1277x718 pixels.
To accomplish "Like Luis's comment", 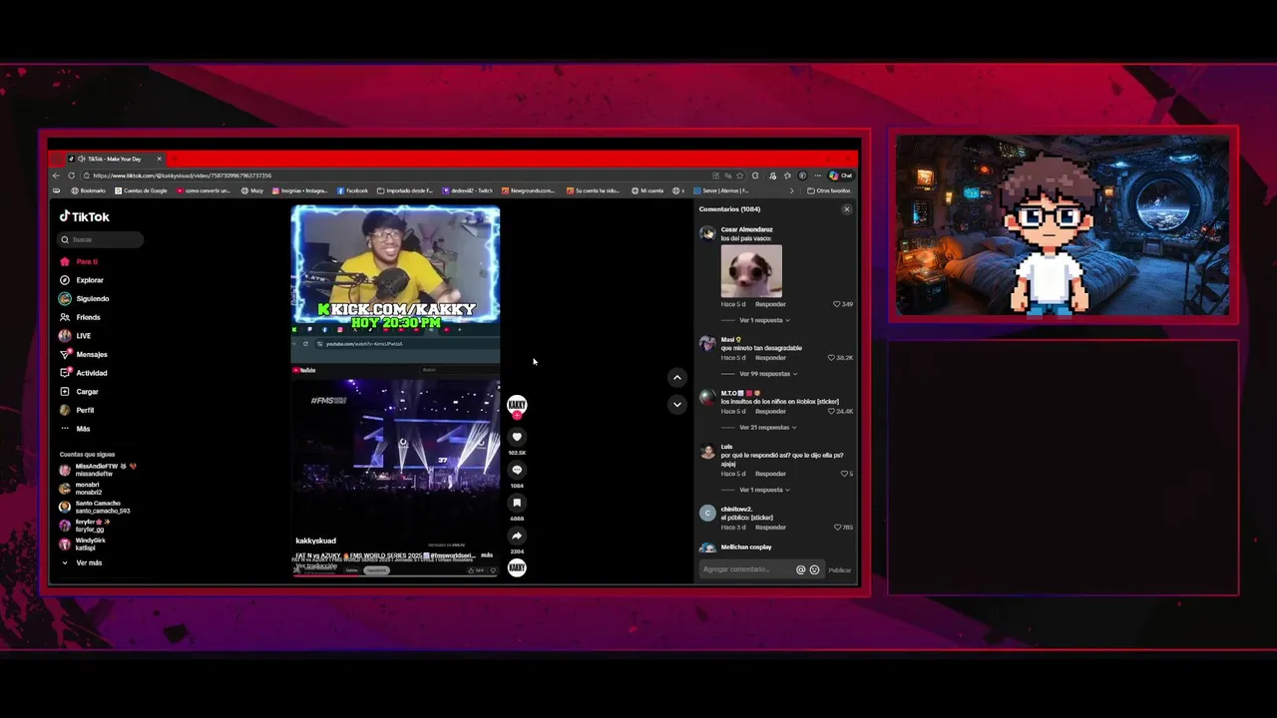I will 844,474.
